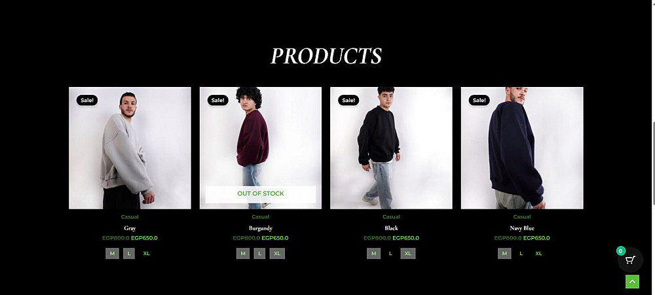Select size M for Navy Blue sweatshirt
The height and width of the screenshot is (295, 655).
[x=504, y=253]
